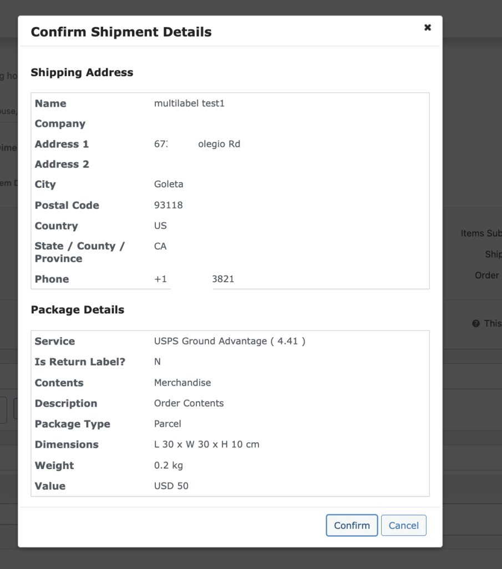
Task: Click the Is Return Label value N
Action: tap(158, 362)
